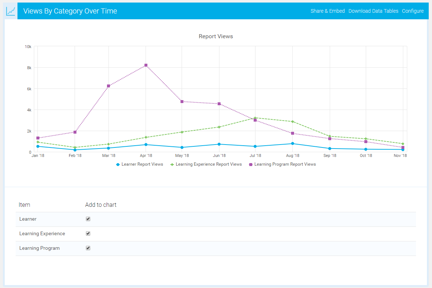Viewport: 432px width, 288px height.
Task: Uncheck the Learner add to chart checkbox
Action: click(88, 219)
